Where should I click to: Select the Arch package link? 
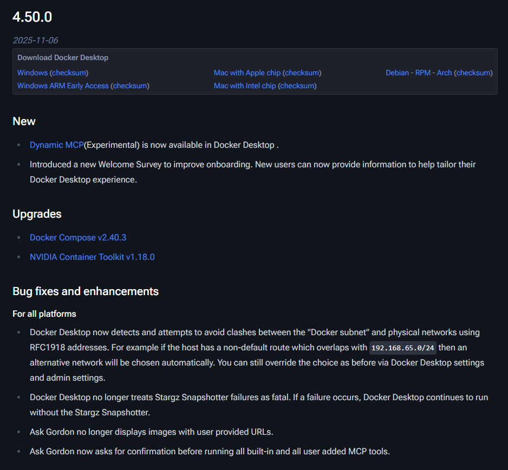coord(444,73)
